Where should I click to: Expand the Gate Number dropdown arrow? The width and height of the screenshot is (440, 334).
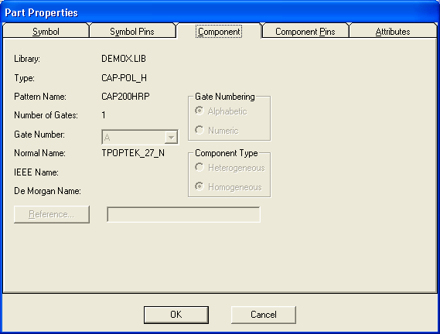(171, 138)
